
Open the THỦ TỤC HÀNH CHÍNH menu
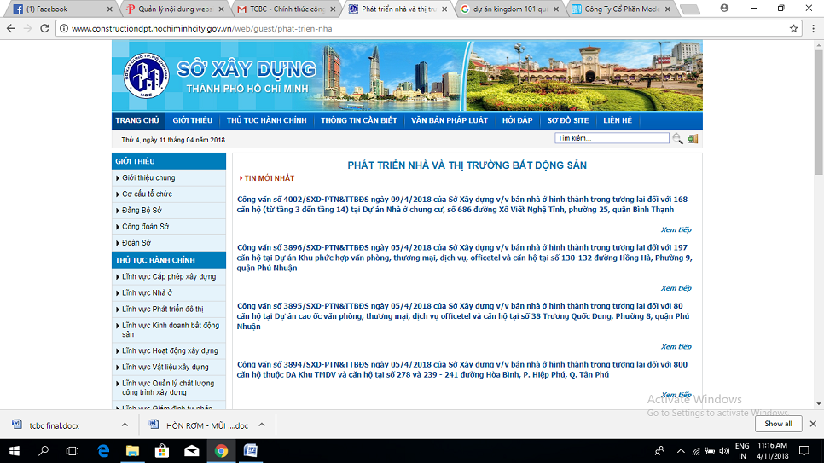[266, 120]
